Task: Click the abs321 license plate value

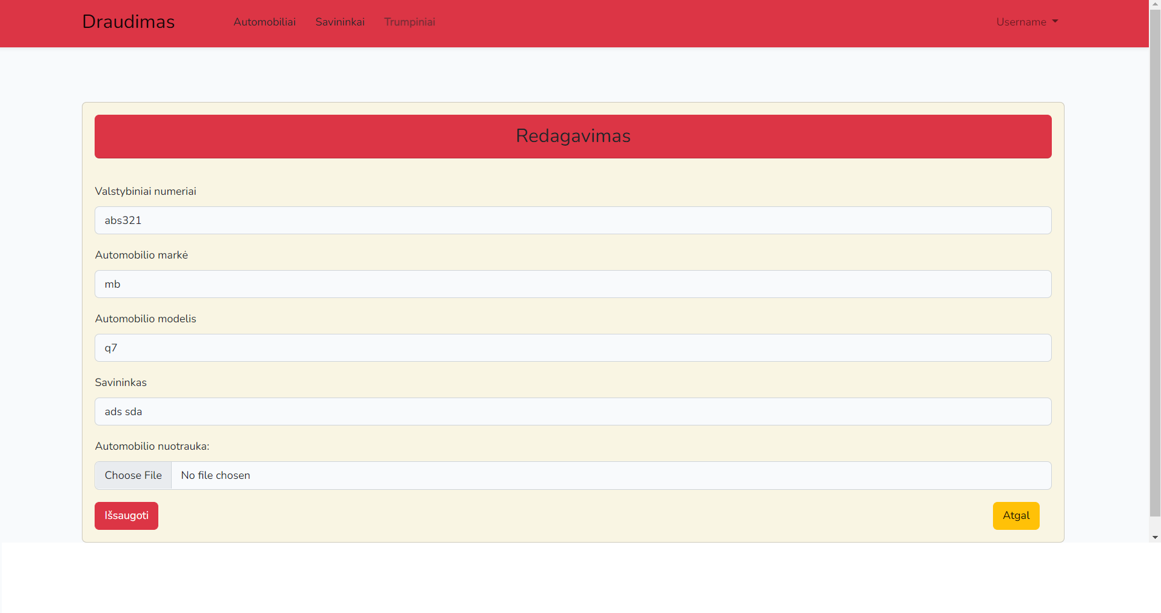Action: point(123,220)
